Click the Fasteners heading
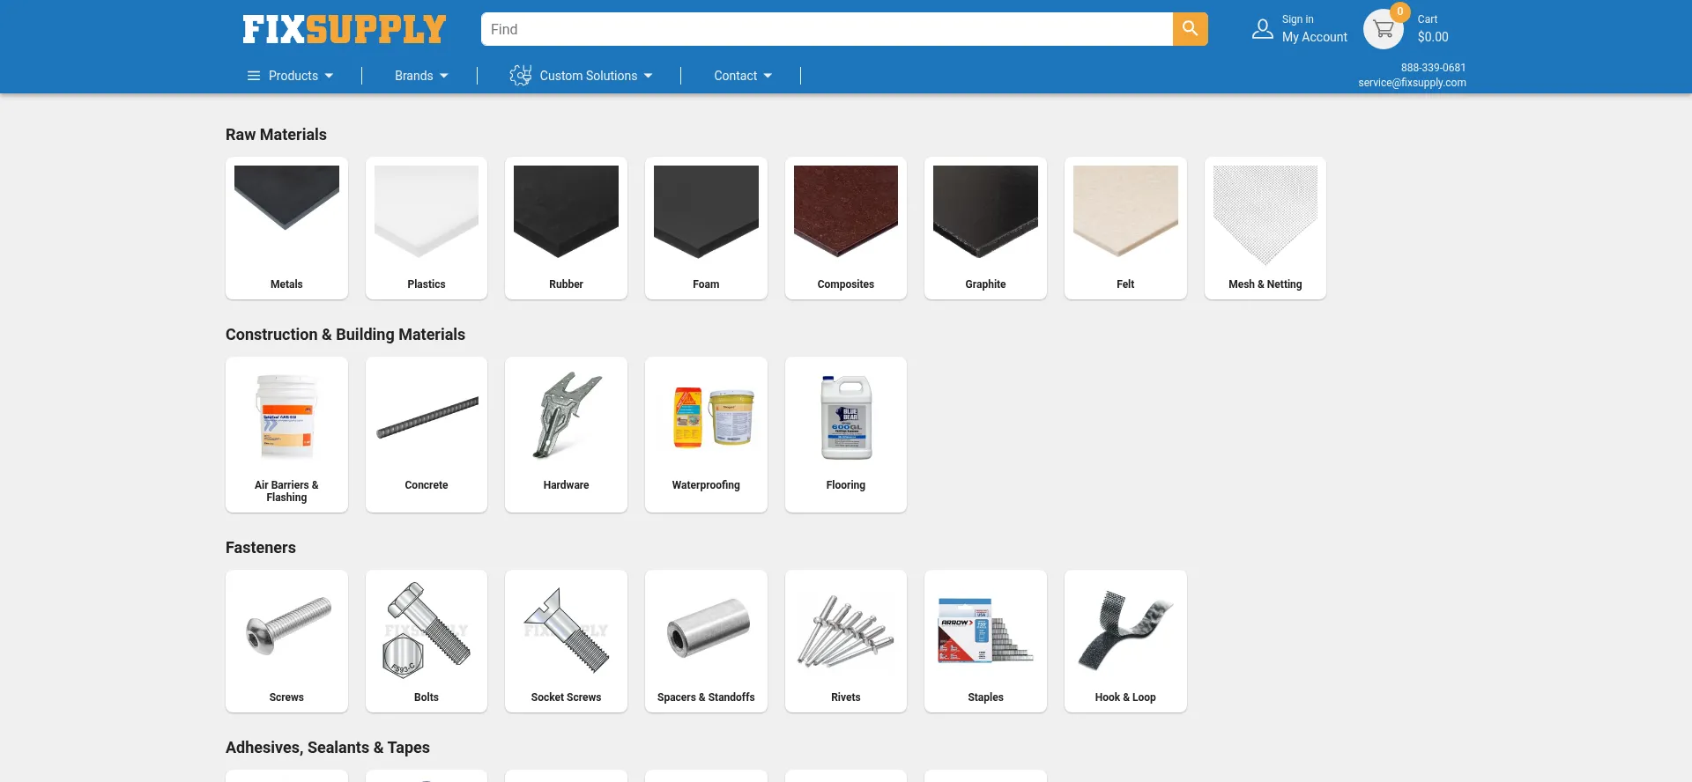This screenshot has width=1692, height=782. pos(261,548)
